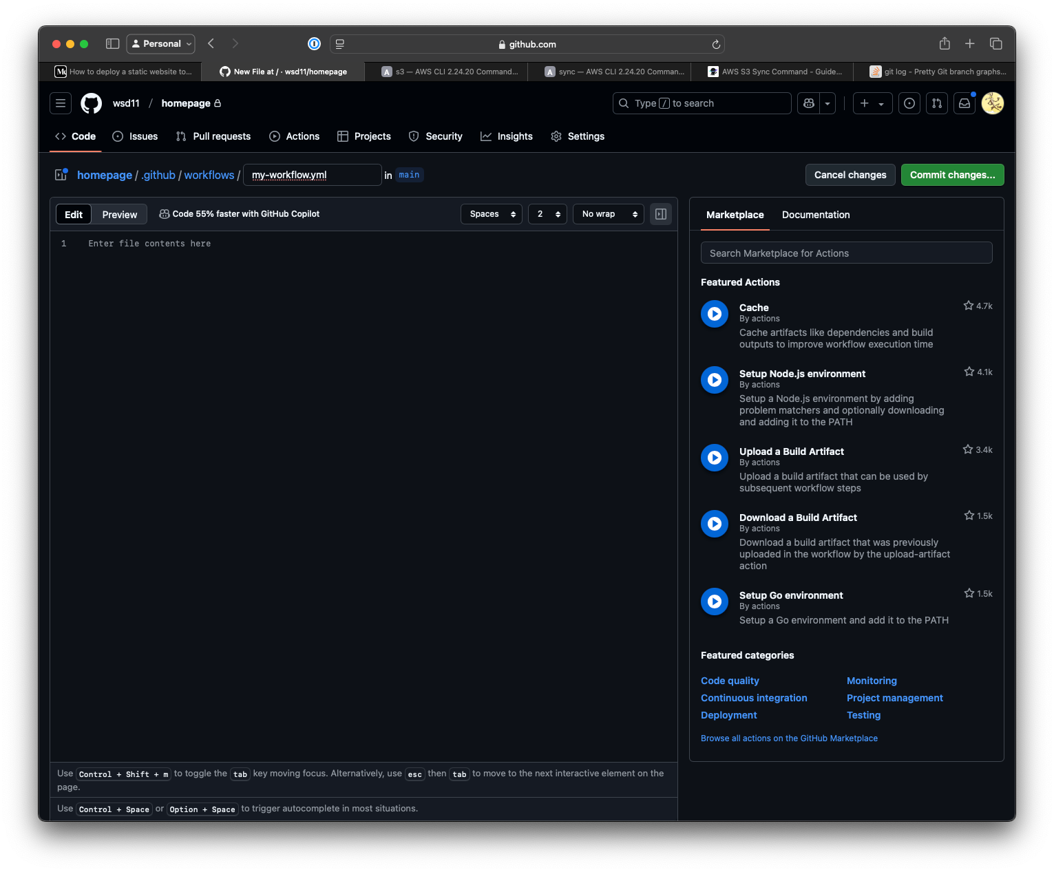Switch to the Documentation tab
This screenshot has width=1054, height=872.
pos(815,215)
